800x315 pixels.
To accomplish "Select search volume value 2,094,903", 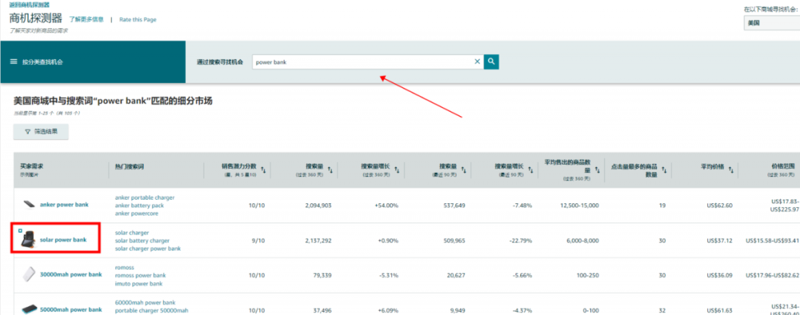I will 317,206.
